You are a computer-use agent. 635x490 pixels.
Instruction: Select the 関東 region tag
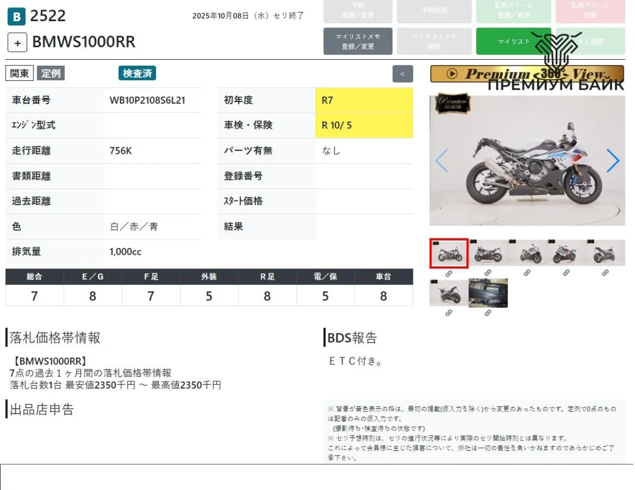tap(20, 73)
